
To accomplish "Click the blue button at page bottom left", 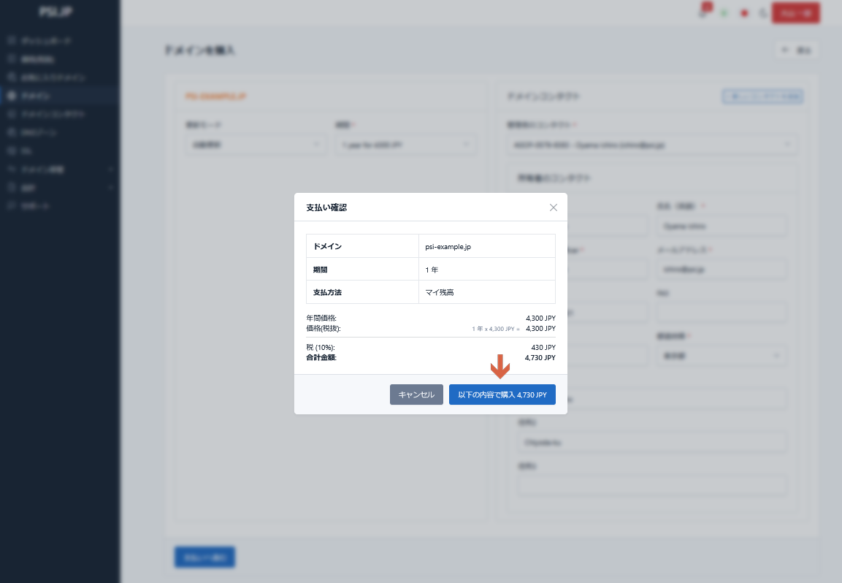I will pos(204,557).
